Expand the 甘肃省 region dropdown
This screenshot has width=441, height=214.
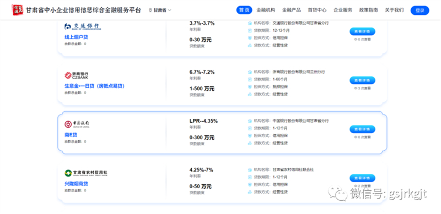click(160, 10)
